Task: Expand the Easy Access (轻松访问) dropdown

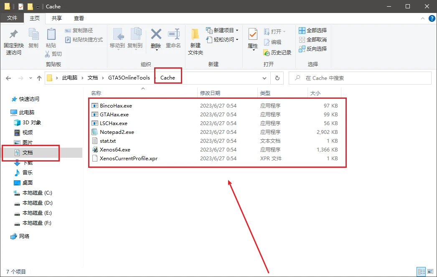Action: point(223,40)
